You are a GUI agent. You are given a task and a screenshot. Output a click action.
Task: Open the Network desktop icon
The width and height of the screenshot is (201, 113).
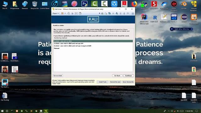pos(25,5)
